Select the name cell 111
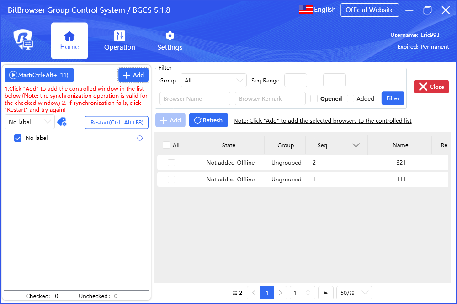457x304 pixels. point(401,179)
